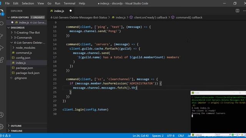Open the File menu
The height and width of the screenshot is (138, 246).
click(7, 3)
